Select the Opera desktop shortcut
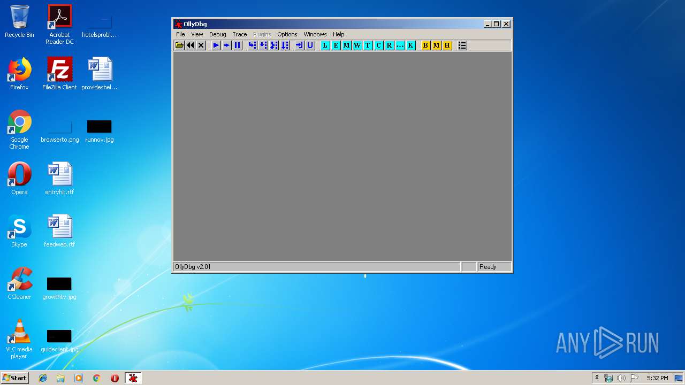This screenshot has height=385, width=685. pyautogui.click(x=19, y=179)
